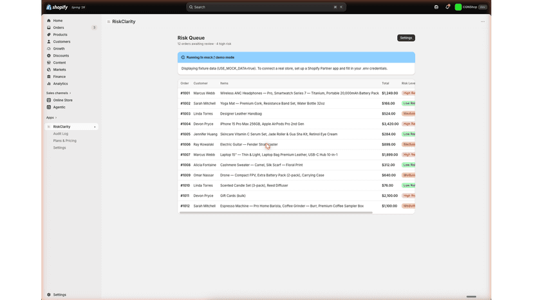Image resolution: width=533 pixels, height=300 pixels.
Task: Open the Agentic channel icon
Action: coord(49,107)
